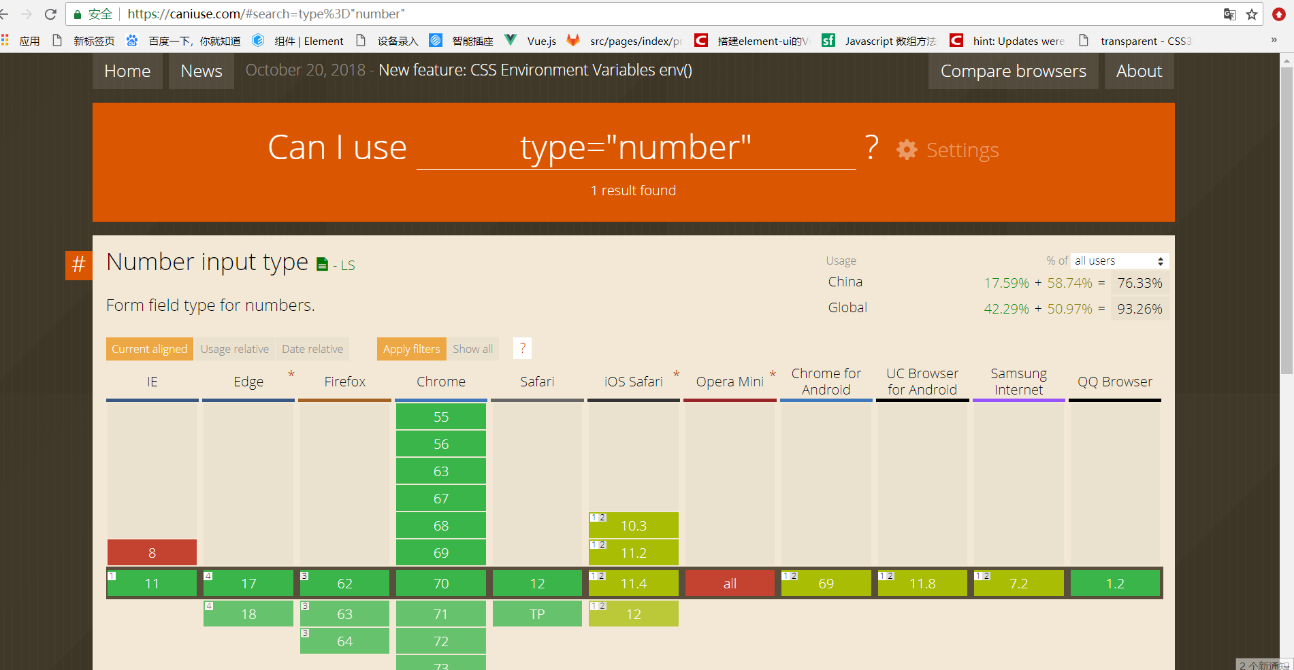1294x670 pixels.
Task: Select the IE 11 support cell
Action: tap(152, 583)
